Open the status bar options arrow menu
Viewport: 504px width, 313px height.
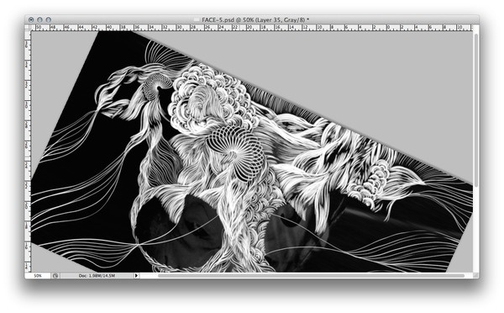(x=137, y=276)
